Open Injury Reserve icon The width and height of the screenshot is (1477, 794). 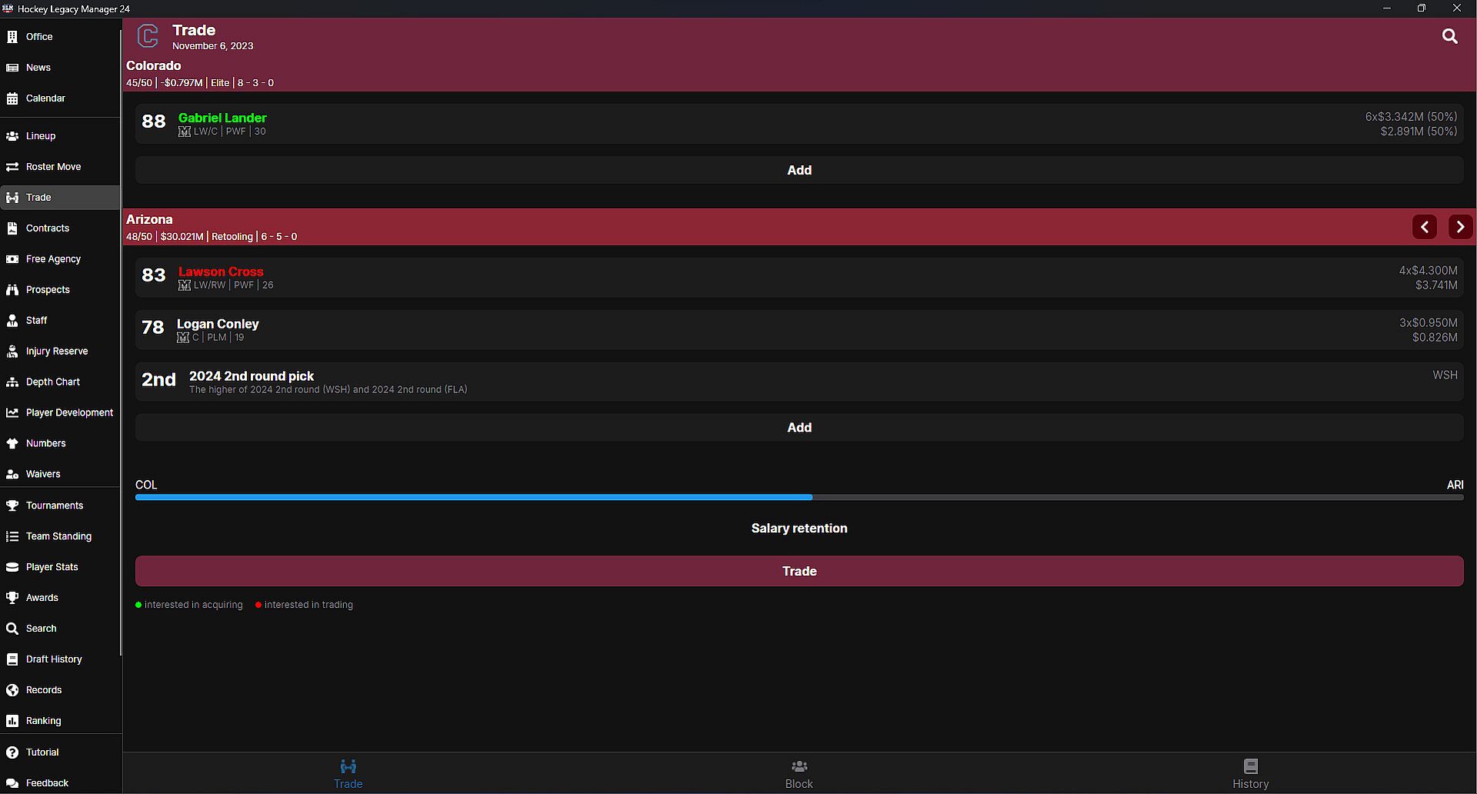pyautogui.click(x=12, y=352)
